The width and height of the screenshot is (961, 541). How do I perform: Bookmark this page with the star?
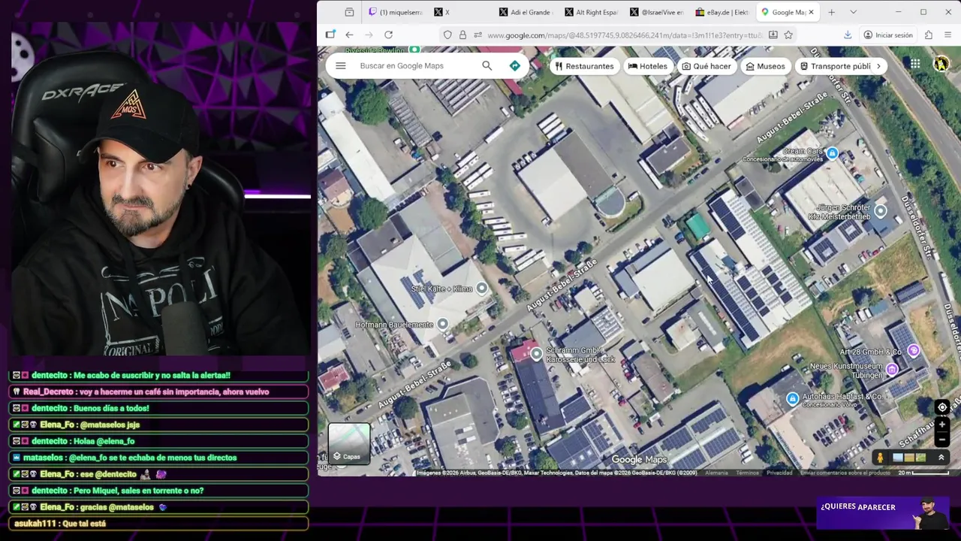click(788, 35)
